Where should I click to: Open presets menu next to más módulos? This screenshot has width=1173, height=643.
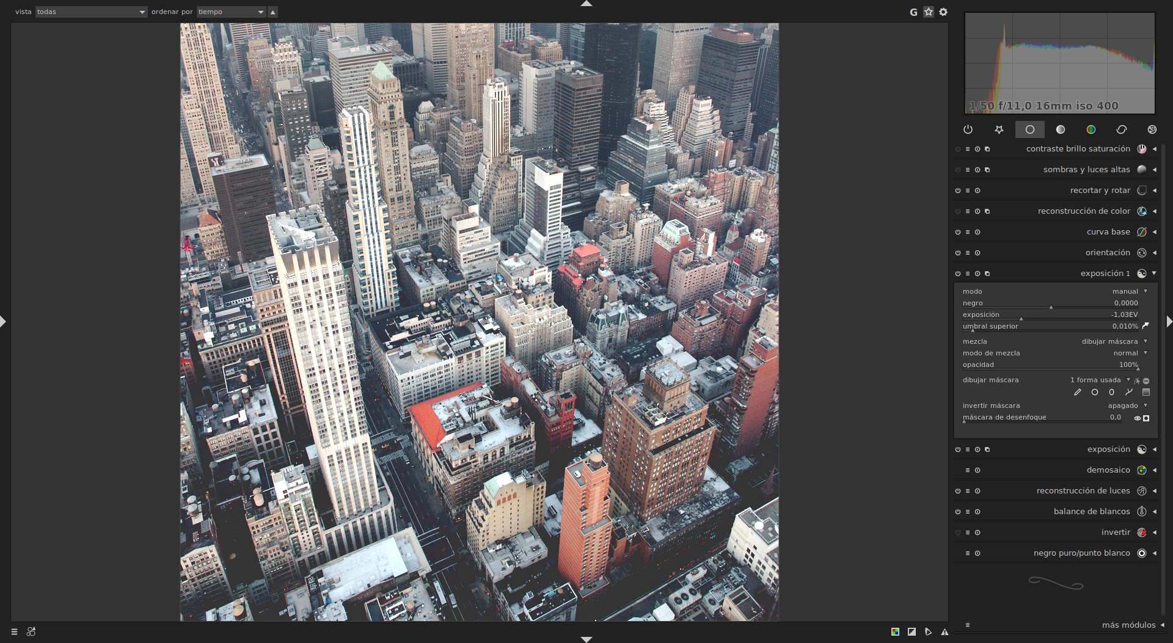pyautogui.click(x=968, y=625)
